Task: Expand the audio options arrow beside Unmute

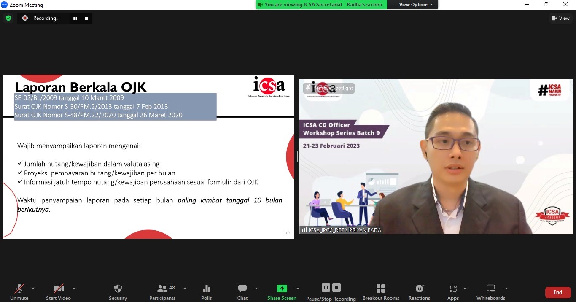Action: pyautogui.click(x=33, y=289)
